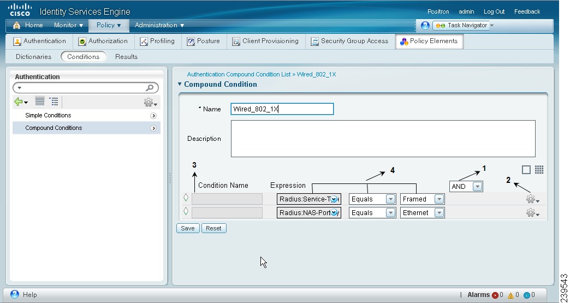Click the red critical alarms icon
The image size is (570, 303).
(495, 295)
